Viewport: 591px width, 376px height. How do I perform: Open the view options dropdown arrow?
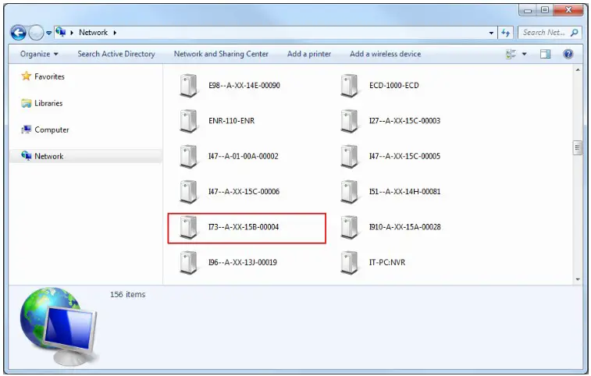[x=525, y=54]
